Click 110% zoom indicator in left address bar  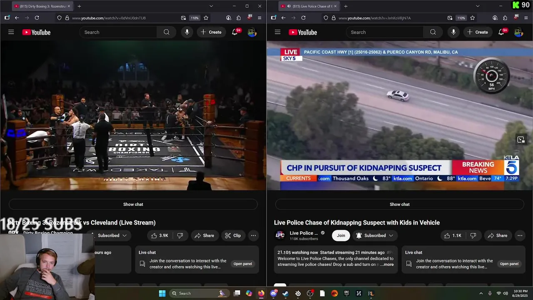click(x=195, y=18)
